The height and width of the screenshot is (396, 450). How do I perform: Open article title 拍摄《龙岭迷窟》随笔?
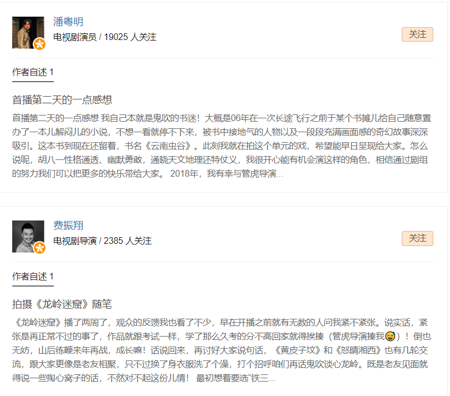coord(62,304)
